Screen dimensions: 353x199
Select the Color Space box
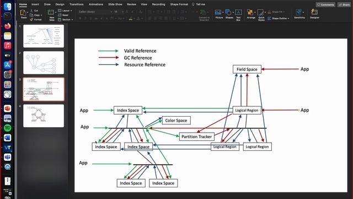176,121
